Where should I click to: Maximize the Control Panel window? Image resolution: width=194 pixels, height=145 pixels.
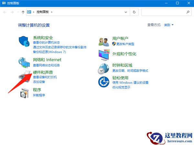178,3
